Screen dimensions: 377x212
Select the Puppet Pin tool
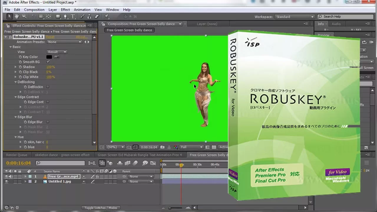point(107,16)
